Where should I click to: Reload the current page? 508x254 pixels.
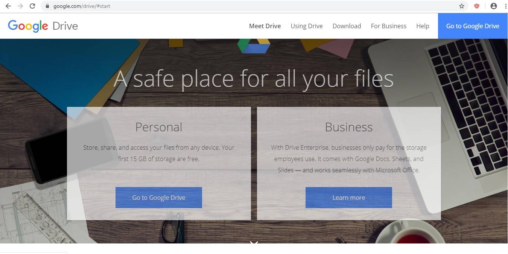point(32,6)
